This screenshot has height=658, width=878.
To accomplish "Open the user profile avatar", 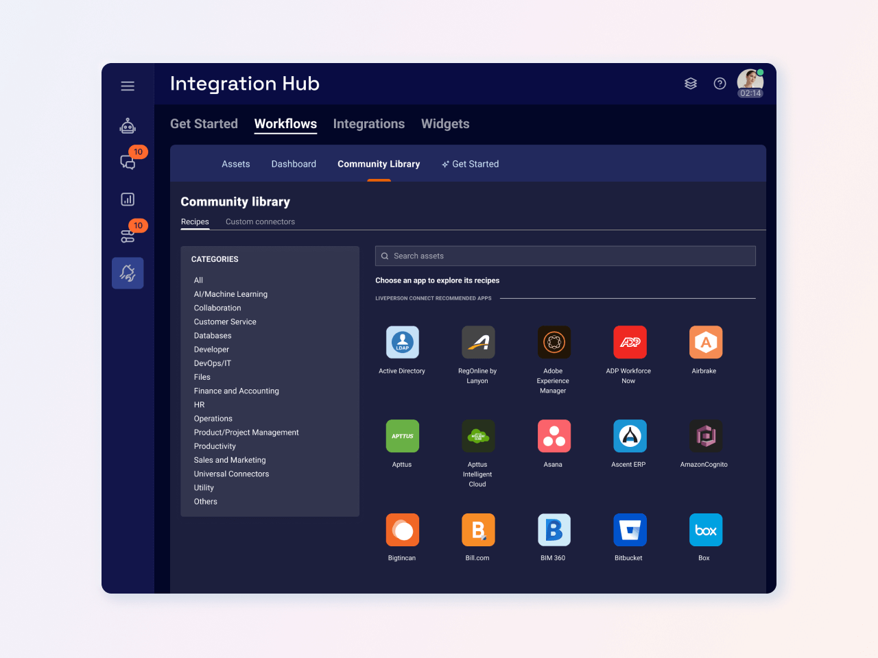I will coord(750,84).
